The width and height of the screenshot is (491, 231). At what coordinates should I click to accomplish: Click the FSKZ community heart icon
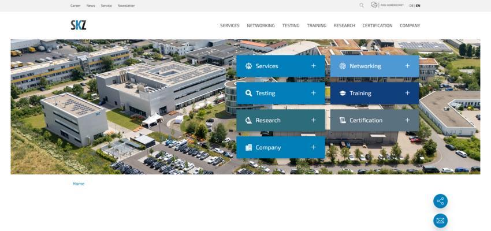click(374, 5)
